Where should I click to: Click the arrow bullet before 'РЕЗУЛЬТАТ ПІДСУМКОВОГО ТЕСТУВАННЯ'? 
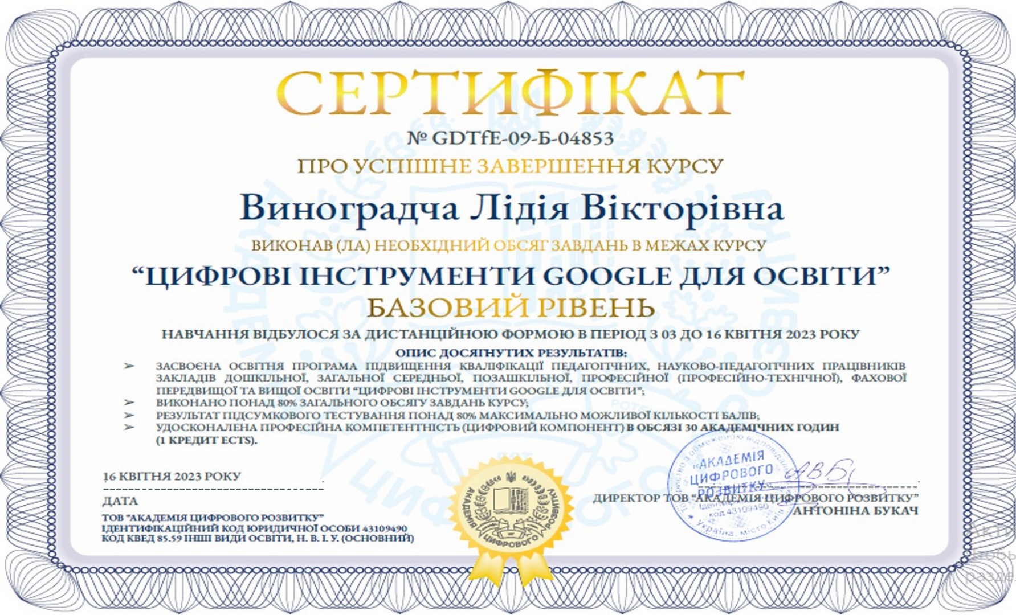point(129,415)
